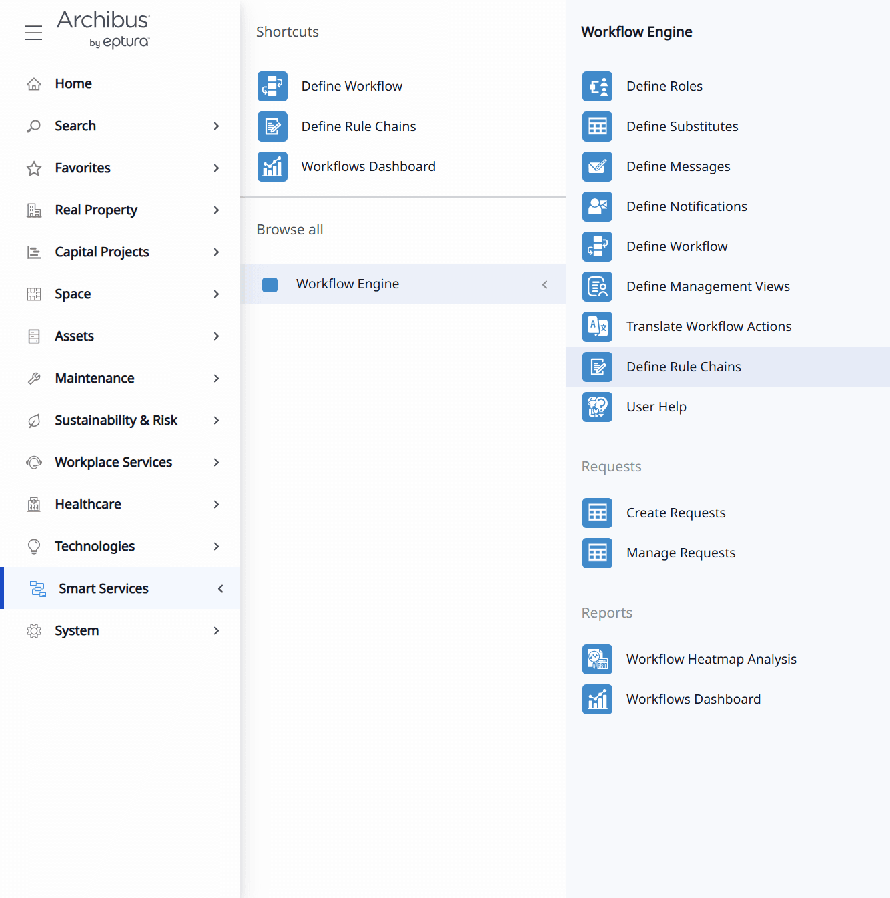890x898 pixels.
Task: Expand the Space menu chevron
Action: [216, 294]
